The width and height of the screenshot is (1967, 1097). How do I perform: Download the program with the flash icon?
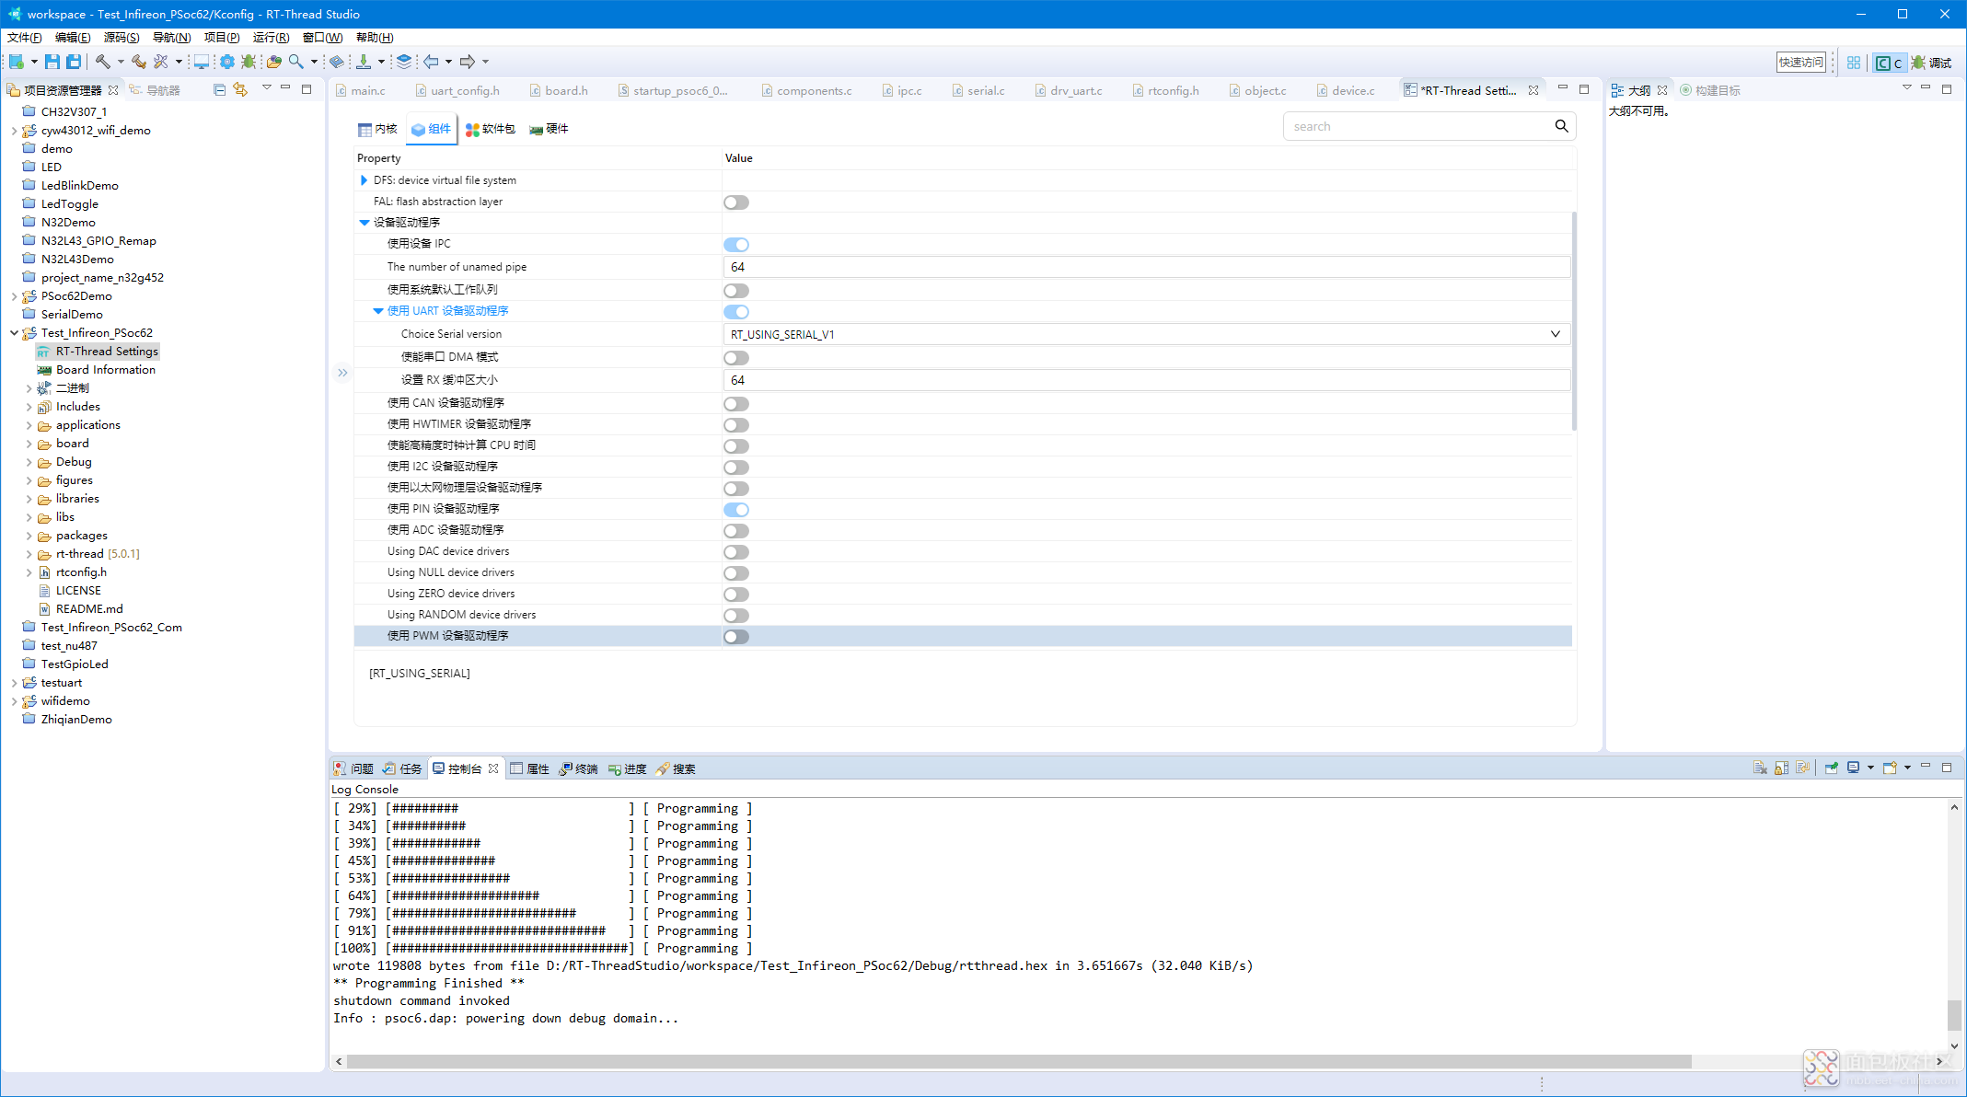364,62
